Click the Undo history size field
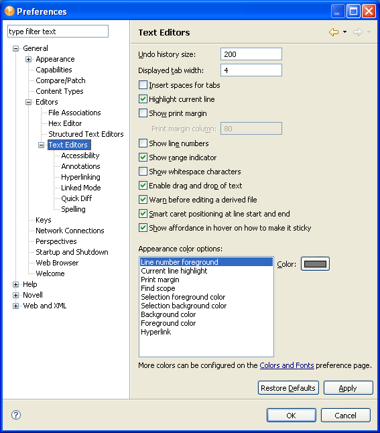 coord(251,54)
